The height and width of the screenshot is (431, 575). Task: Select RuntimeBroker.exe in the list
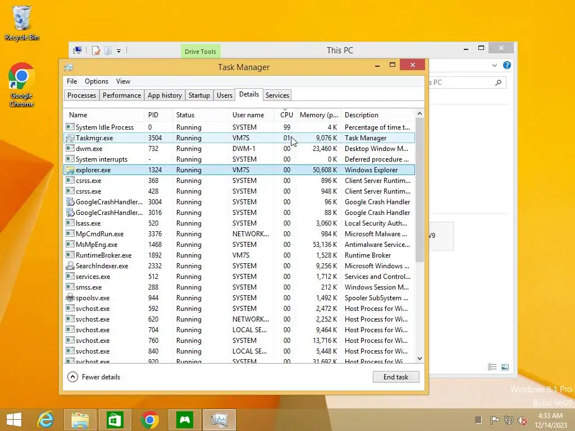(x=239, y=255)
